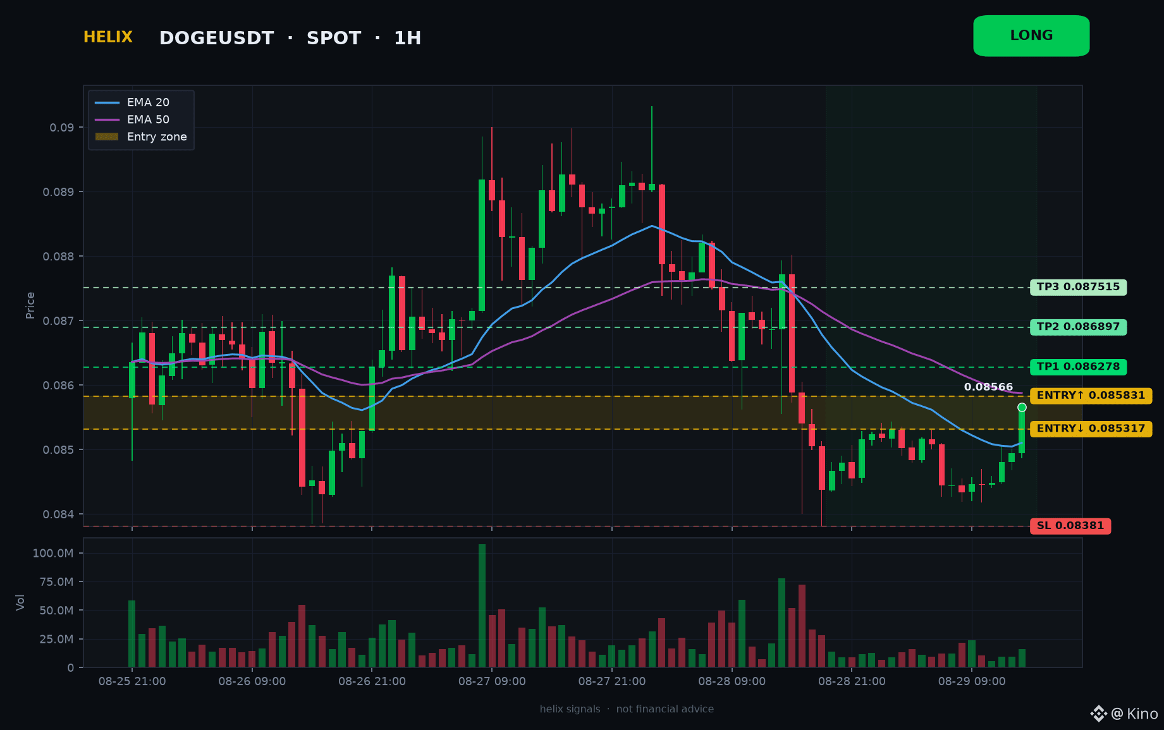Click the 08-28 21:00 time label

tap(852, 681)
